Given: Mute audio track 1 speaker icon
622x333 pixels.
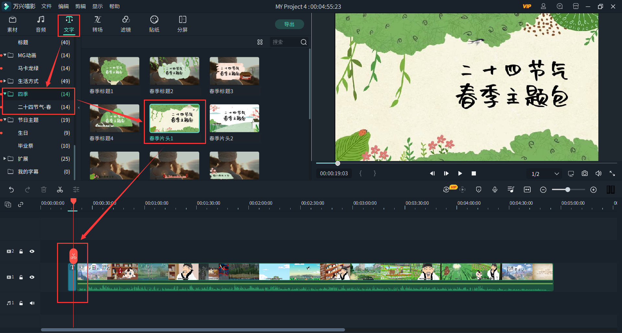Looking at the screenshot, I should (32, 303).
